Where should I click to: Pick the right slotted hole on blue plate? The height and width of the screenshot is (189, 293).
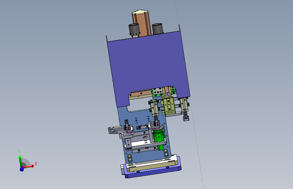coord(165,153)
